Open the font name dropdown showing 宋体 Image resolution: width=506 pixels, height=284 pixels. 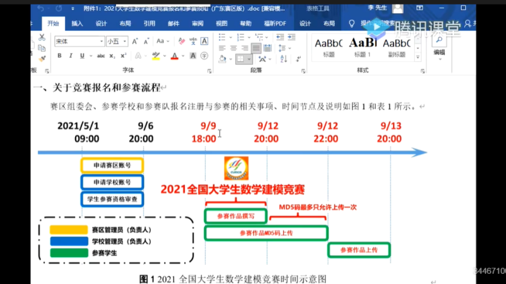click(x=79, y=41)
